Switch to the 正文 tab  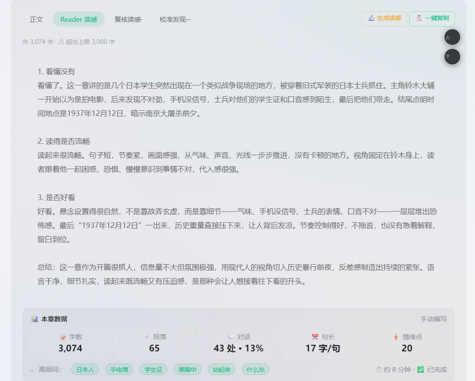click(x=36, y=19)
